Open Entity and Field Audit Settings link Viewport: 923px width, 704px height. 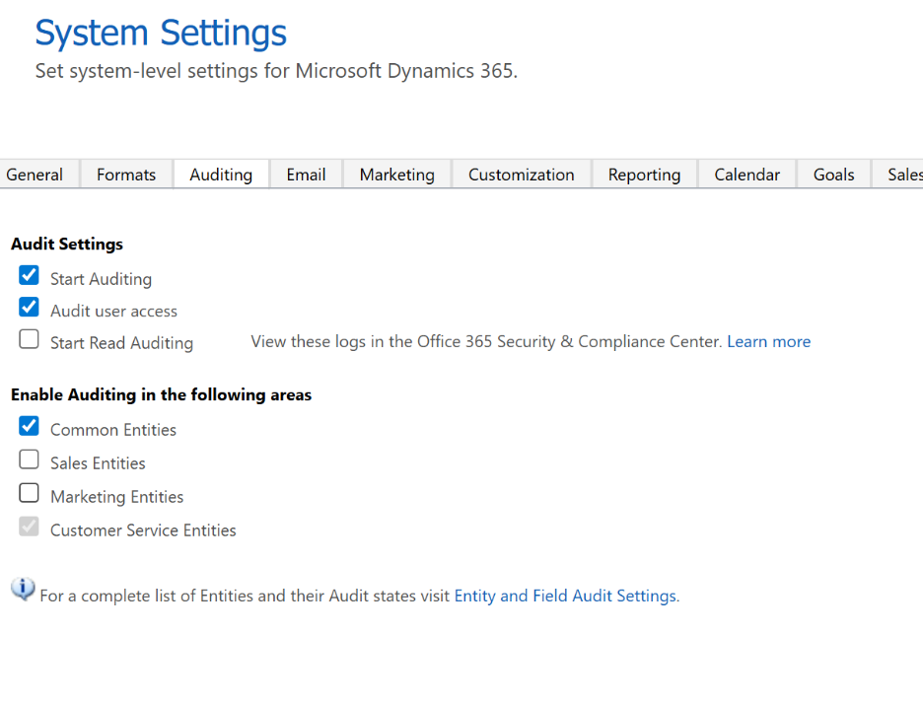click(x=565, y=597)
